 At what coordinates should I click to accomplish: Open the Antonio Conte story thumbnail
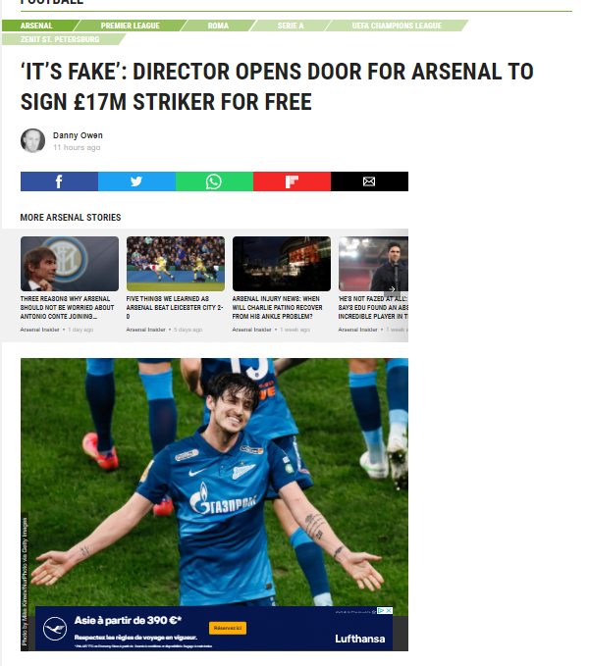point(70,264)
